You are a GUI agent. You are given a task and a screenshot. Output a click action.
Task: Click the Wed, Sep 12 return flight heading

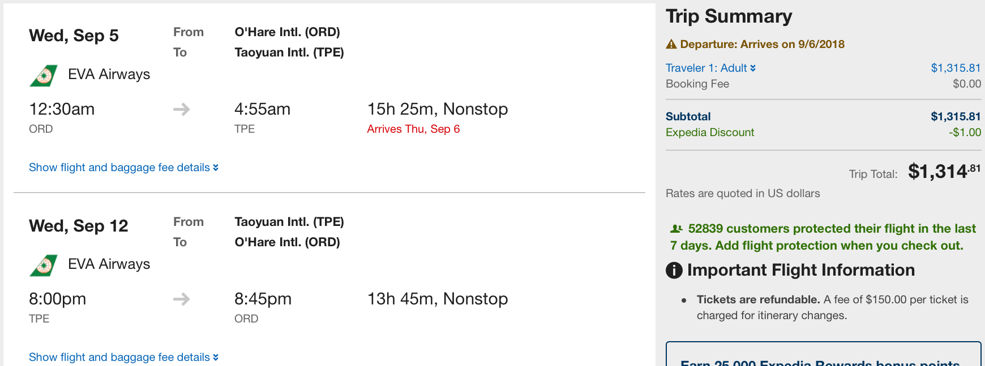tap(79, 226)
